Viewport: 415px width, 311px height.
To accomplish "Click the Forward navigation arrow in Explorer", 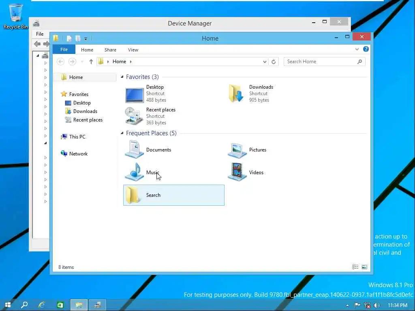I will pos(72,62).
